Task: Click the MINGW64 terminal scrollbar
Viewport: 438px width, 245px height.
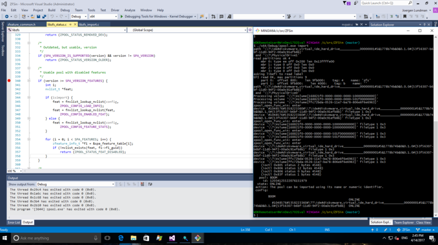Action: [x=435, y=126]
